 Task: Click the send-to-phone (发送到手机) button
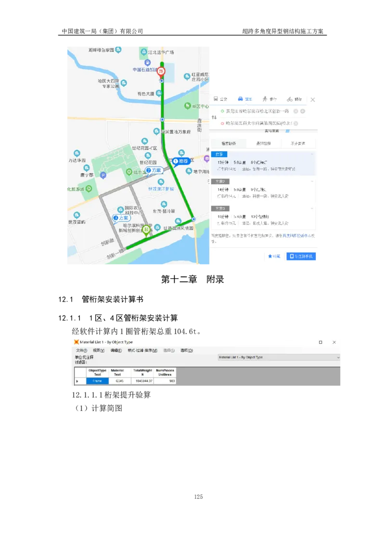[301, 256]
